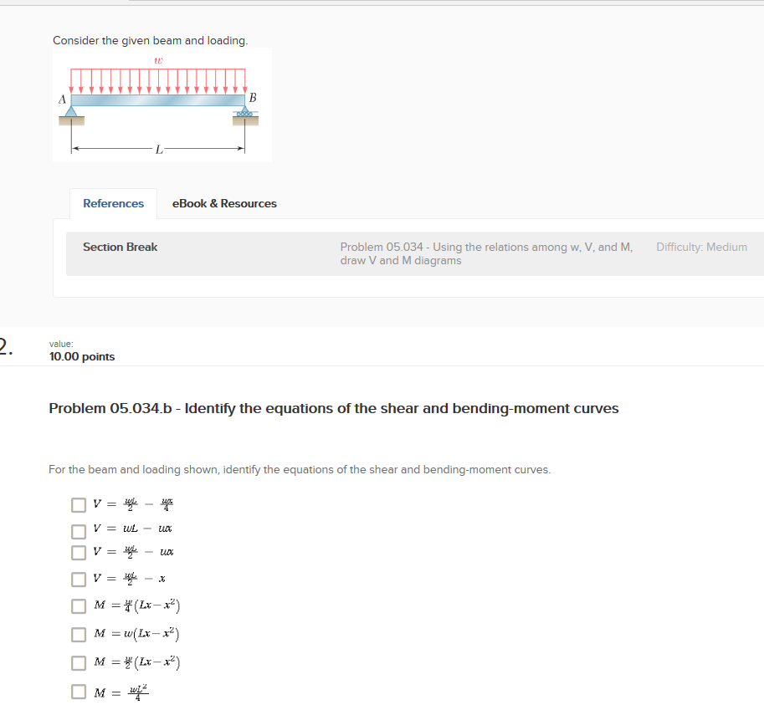Click the Problem 05.034.b heading
The image size is (764, 710).
tap(332, 408)
